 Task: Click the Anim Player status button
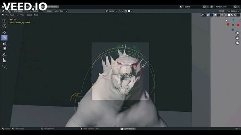pyautogui.click(x=128, y=129)
